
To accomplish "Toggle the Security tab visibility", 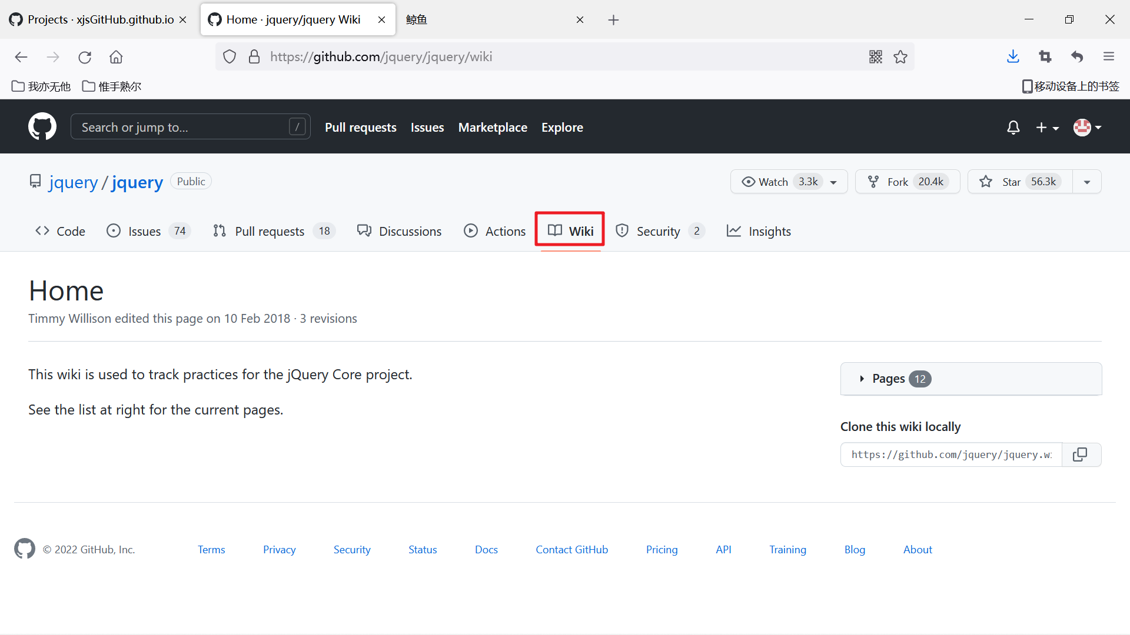I will 658,230.
